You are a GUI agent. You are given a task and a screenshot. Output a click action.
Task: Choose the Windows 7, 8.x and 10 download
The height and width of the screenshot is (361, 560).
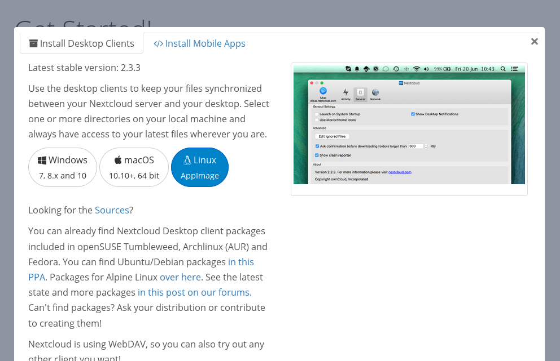click(63, 167)
